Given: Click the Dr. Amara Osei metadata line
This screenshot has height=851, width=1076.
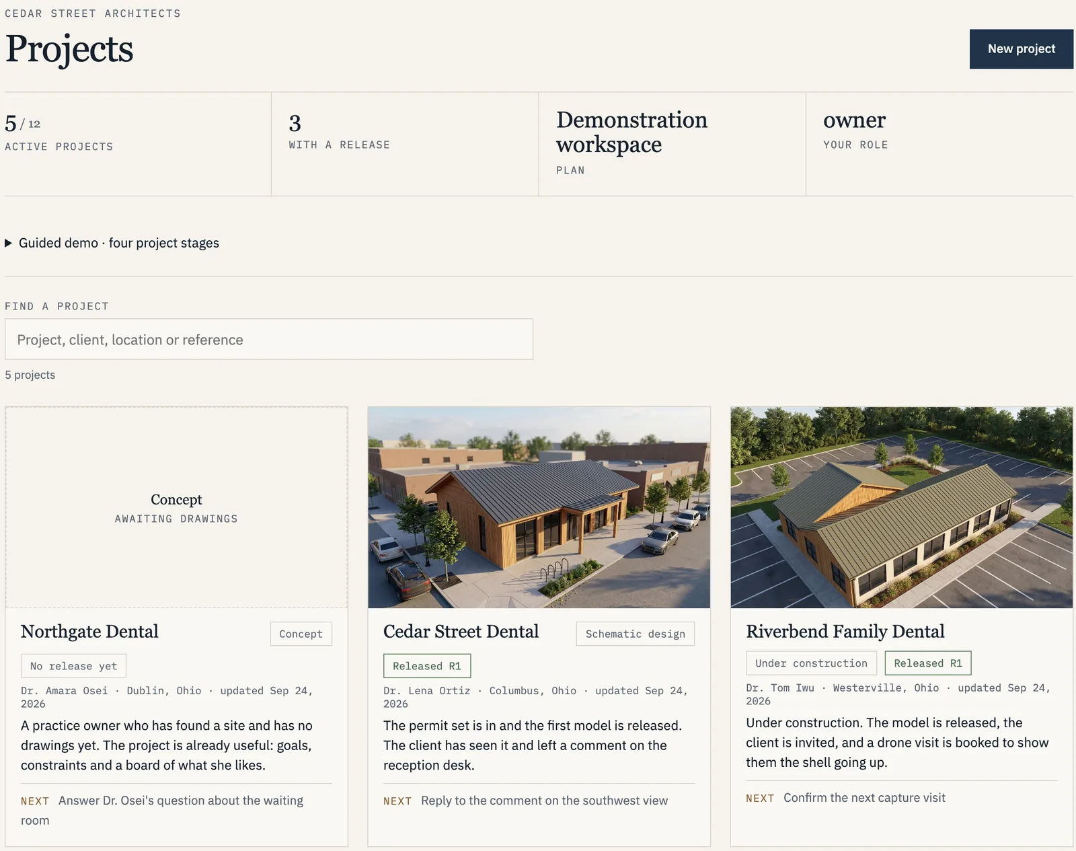Looking at the screenshot, I should tap(167, 697).
